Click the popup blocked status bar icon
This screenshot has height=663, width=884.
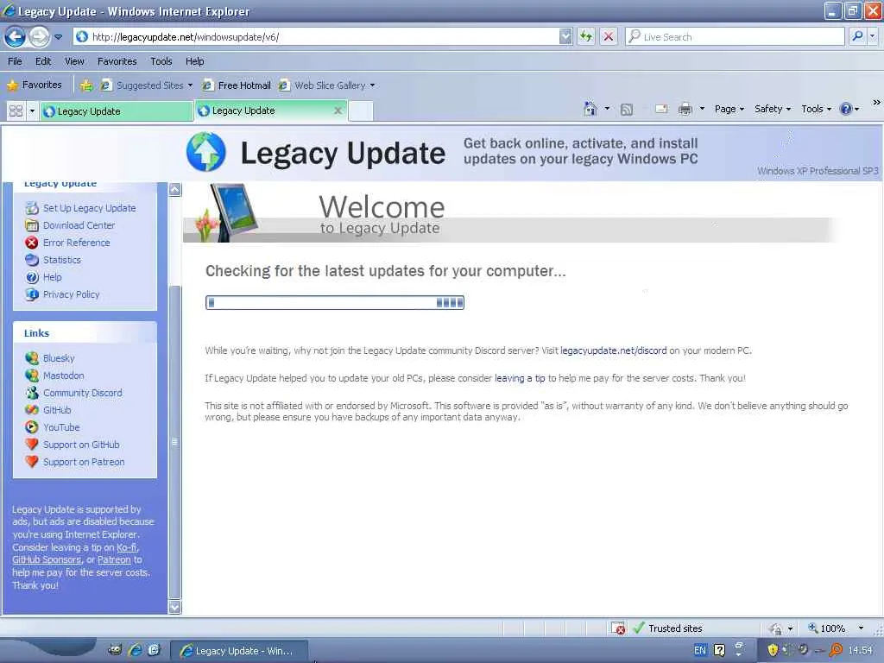618,628
